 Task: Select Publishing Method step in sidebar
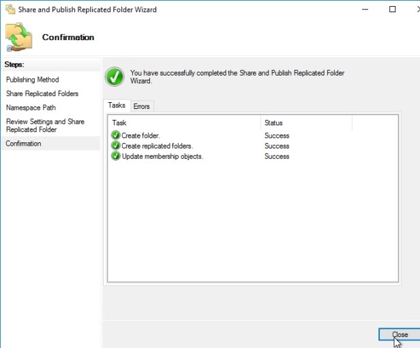point(33,80)
